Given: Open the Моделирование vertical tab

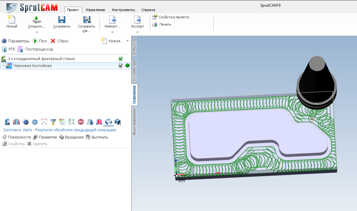Looking at the screenshot, I should 134,121.
